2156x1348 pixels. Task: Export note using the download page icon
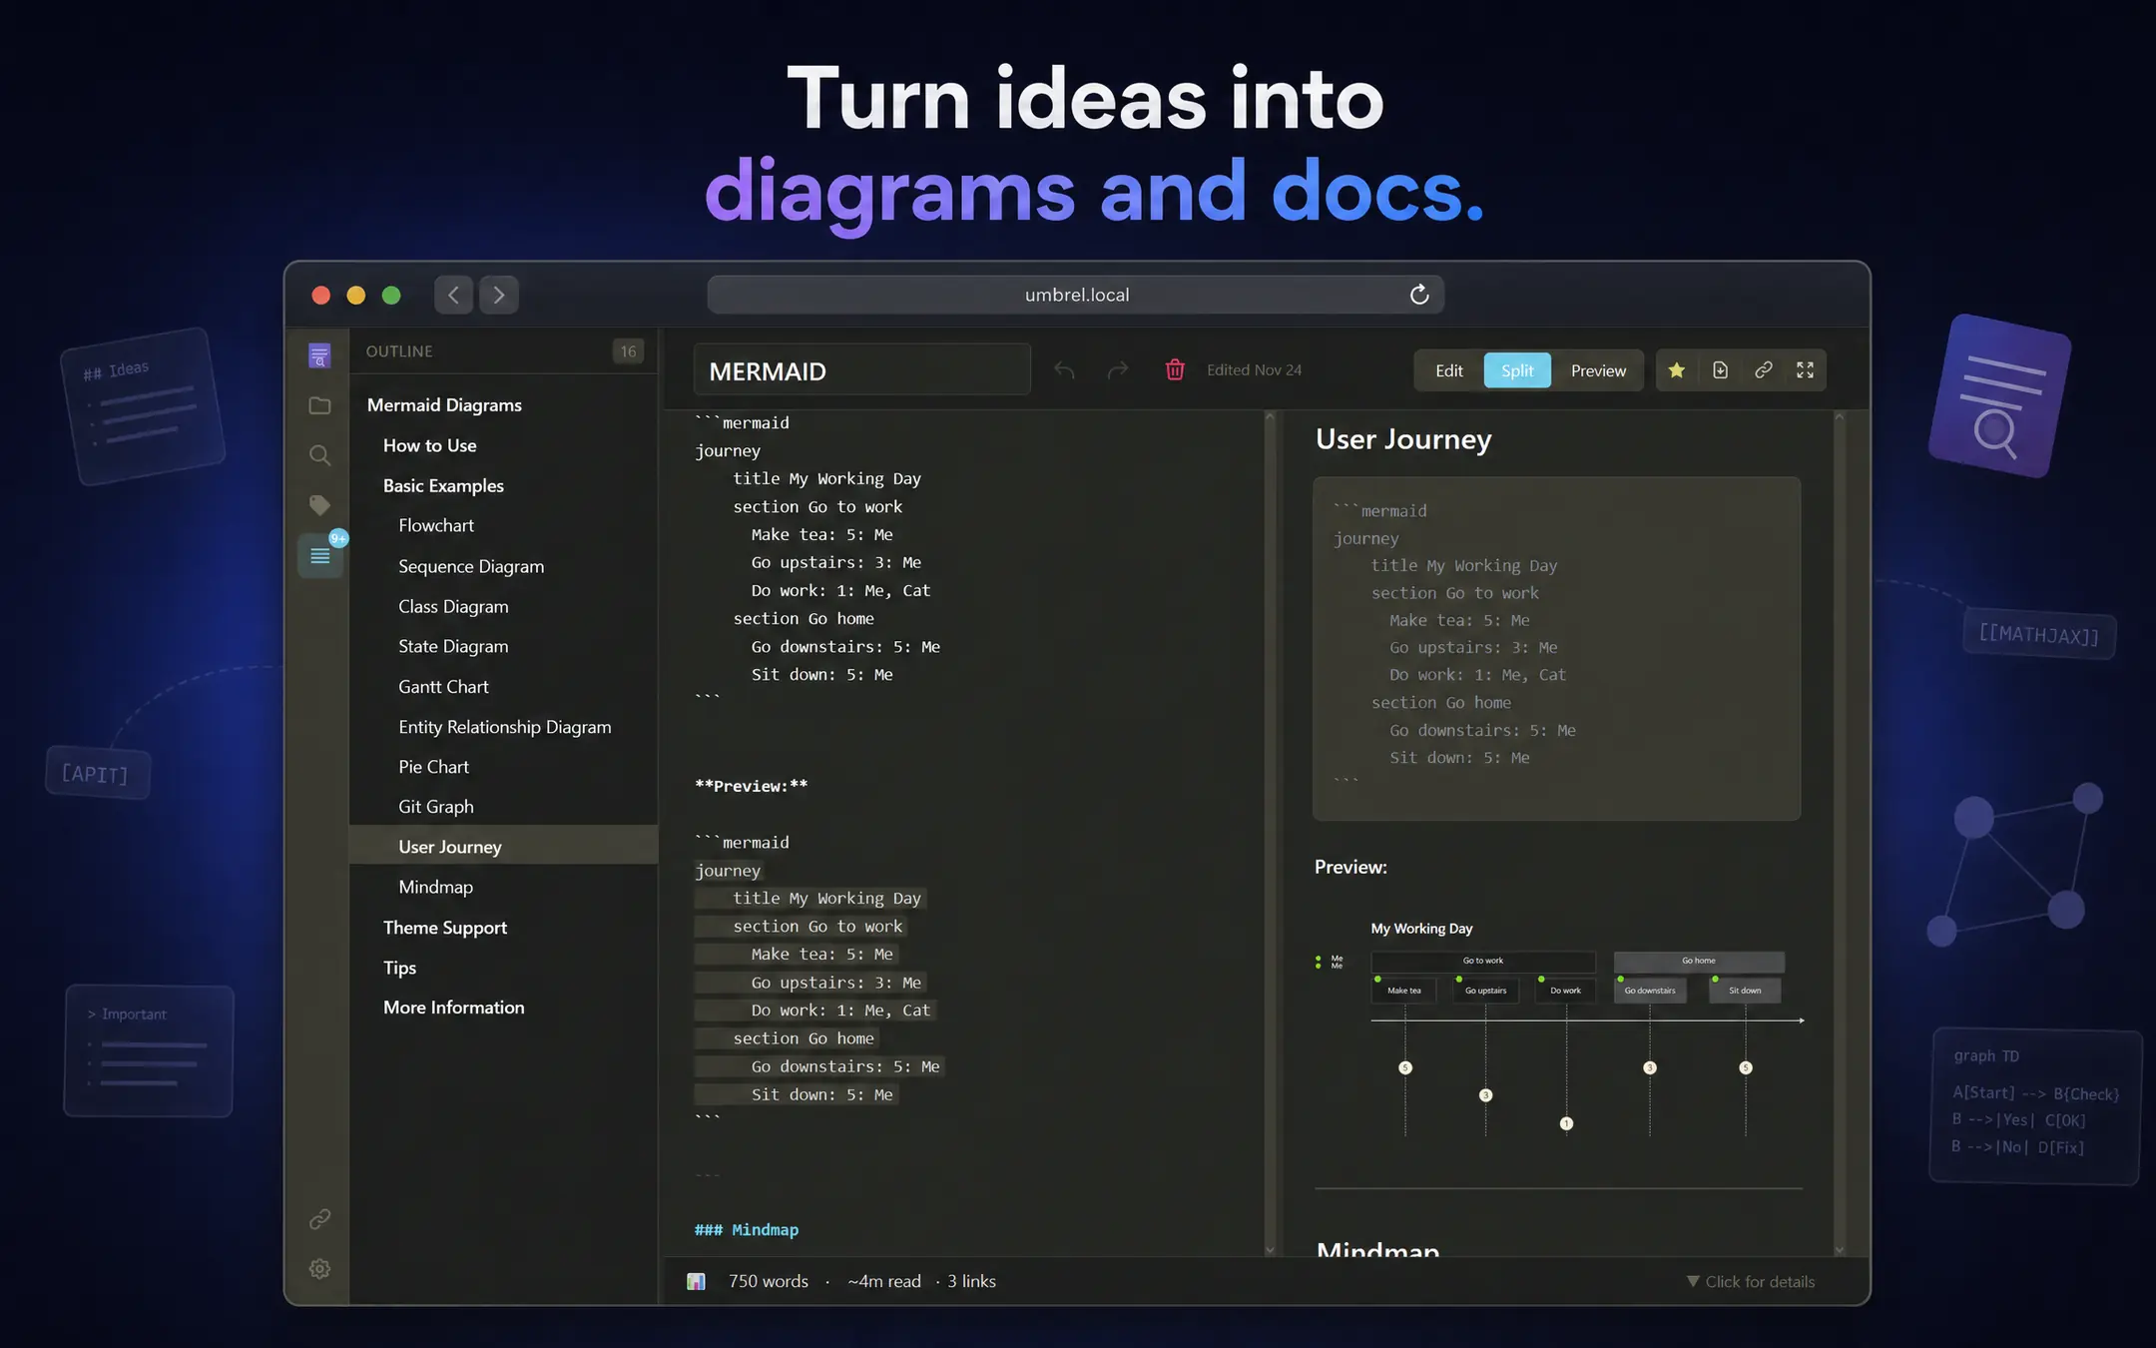click(1720, 370)
